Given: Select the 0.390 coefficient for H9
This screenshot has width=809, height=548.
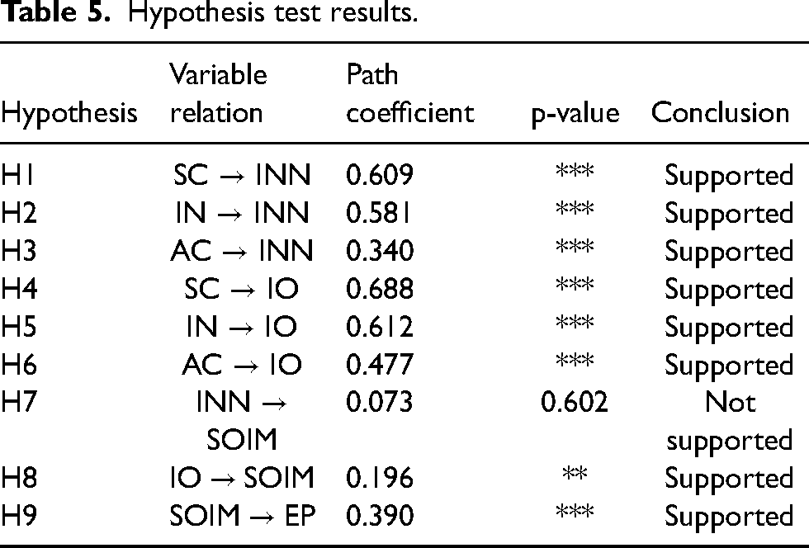Looking at the screenshot, I should click(379, 516).
